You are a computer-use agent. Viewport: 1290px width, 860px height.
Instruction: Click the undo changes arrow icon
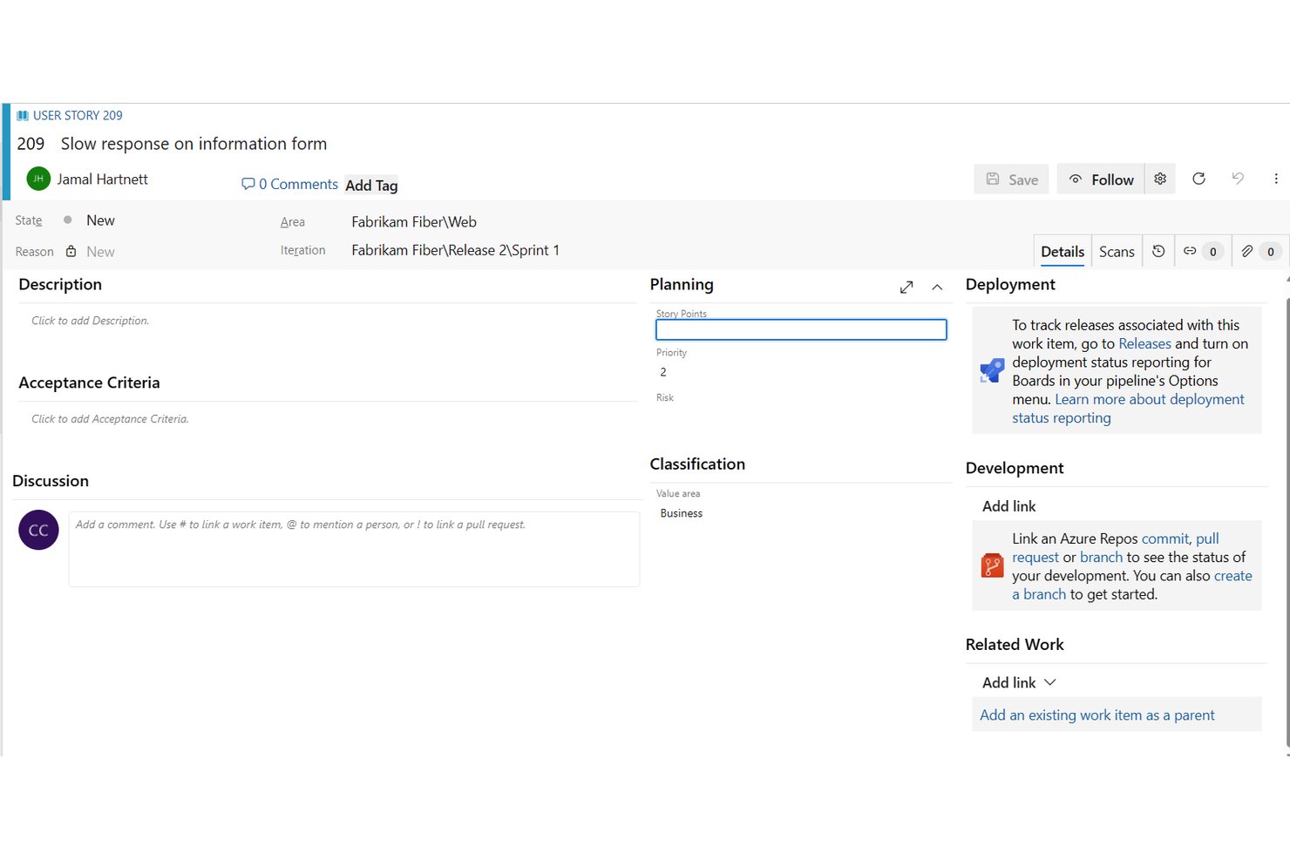click(x=1238, y=179)
